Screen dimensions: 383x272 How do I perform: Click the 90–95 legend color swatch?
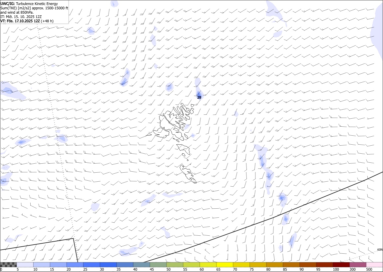(308, 265)
